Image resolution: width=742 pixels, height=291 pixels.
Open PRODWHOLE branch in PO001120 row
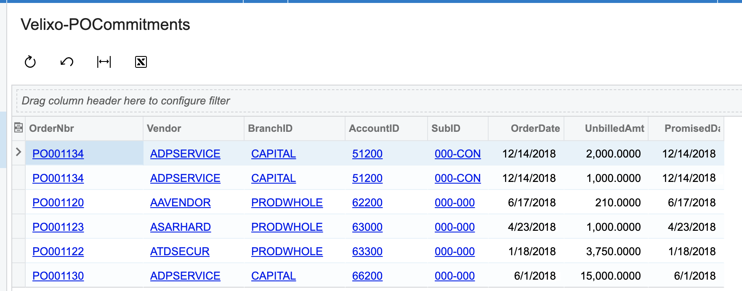(287, 203)
